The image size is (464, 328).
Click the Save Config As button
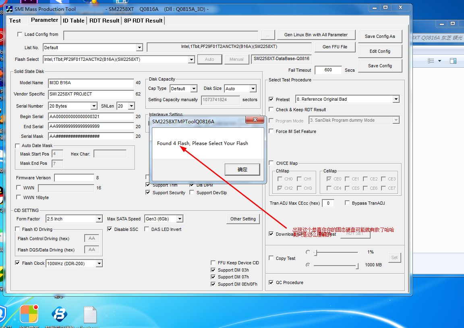click(x=380, y=36)
